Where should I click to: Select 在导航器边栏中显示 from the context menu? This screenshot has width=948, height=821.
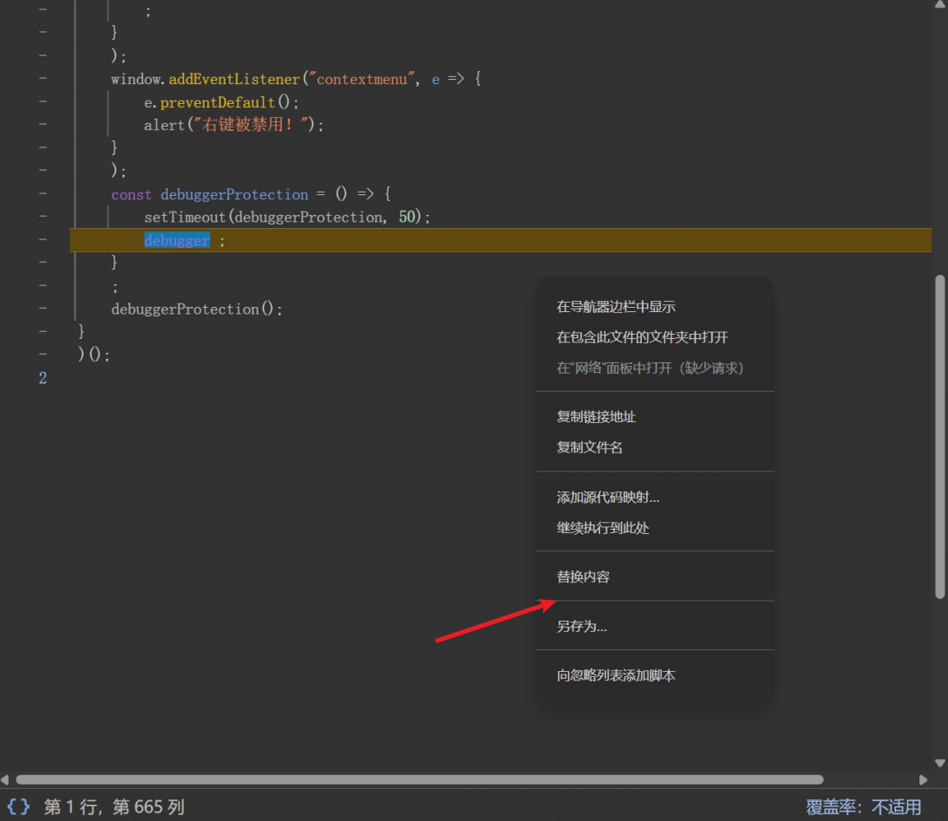click(616, 307)
